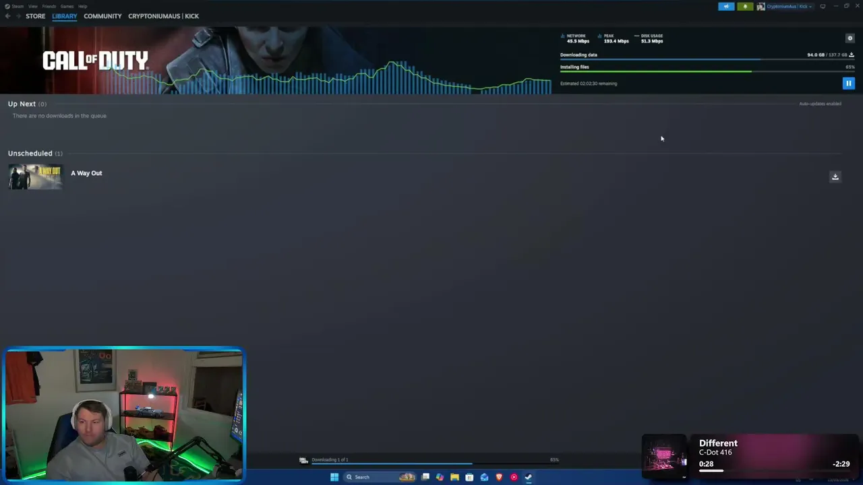Open Microsoft Store from taskbar
Image resolution: width=863 pixels, height=485 pixels.
point(469,477)
